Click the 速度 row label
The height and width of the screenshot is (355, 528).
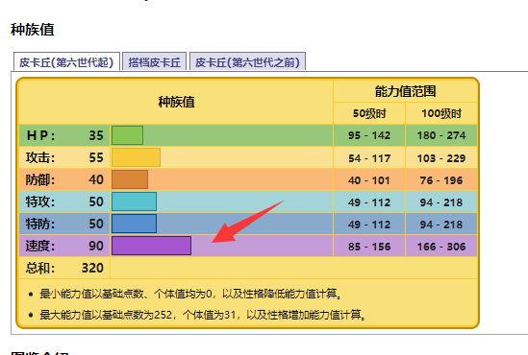[x=40, y=246]
